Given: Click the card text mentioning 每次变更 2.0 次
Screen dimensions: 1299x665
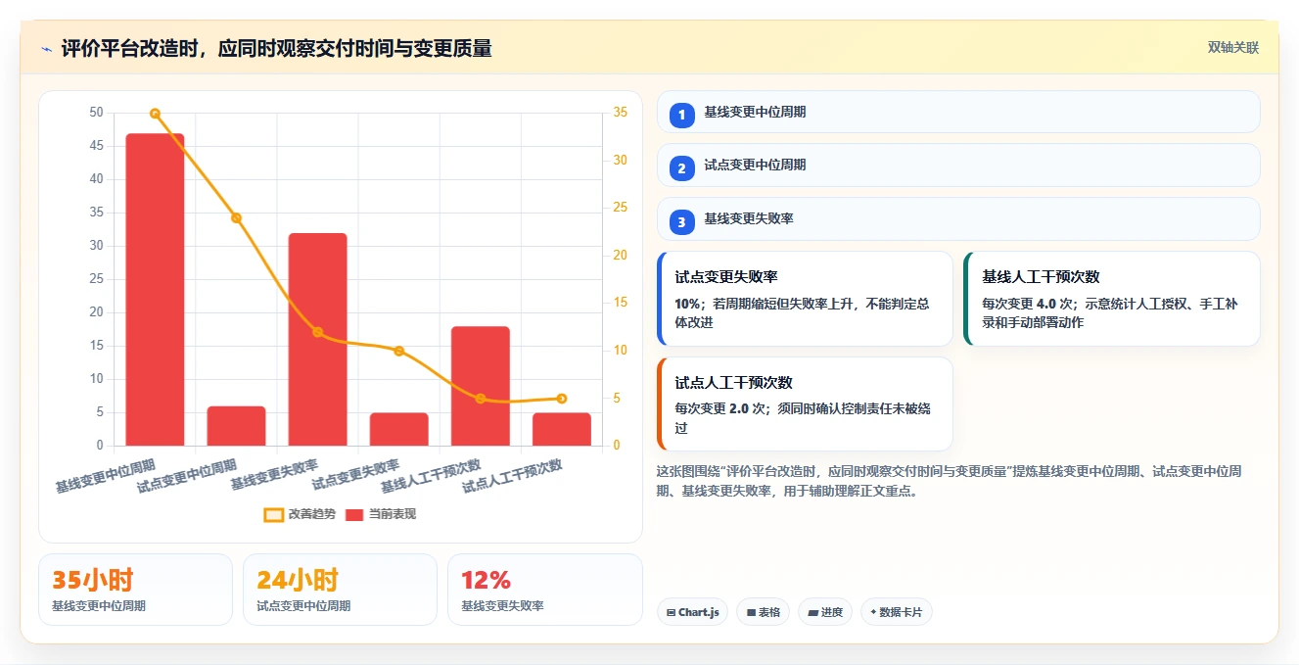Looking at the screenshot, I should tap(803, 419).
